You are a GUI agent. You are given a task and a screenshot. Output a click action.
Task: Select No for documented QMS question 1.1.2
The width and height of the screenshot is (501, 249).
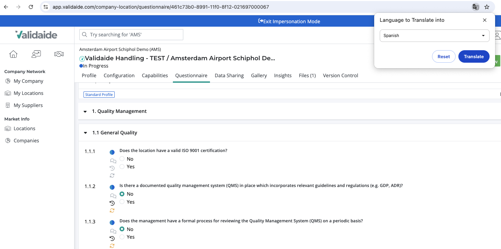122,194
